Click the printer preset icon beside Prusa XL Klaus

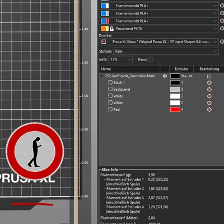point(104,42)
